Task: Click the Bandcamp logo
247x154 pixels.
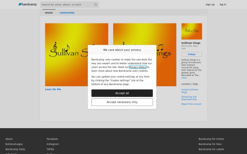Action: point(28,5)
